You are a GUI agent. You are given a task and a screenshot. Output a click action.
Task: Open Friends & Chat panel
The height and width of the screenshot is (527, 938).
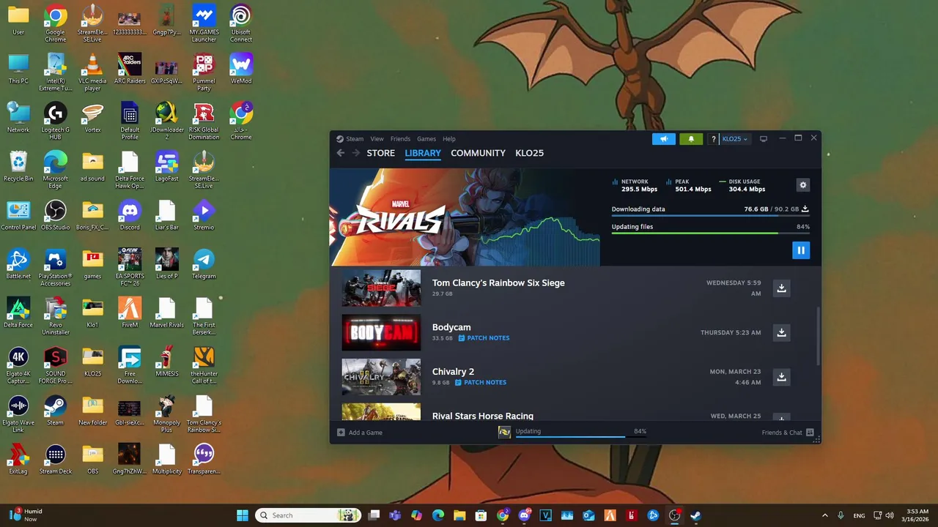[788, 433]
